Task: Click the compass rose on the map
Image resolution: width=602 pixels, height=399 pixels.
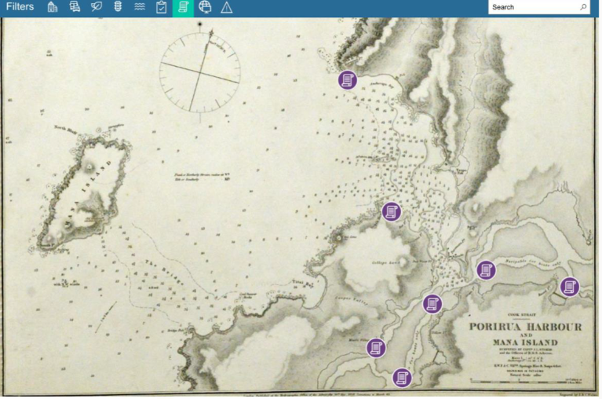Action: [200, 72]
